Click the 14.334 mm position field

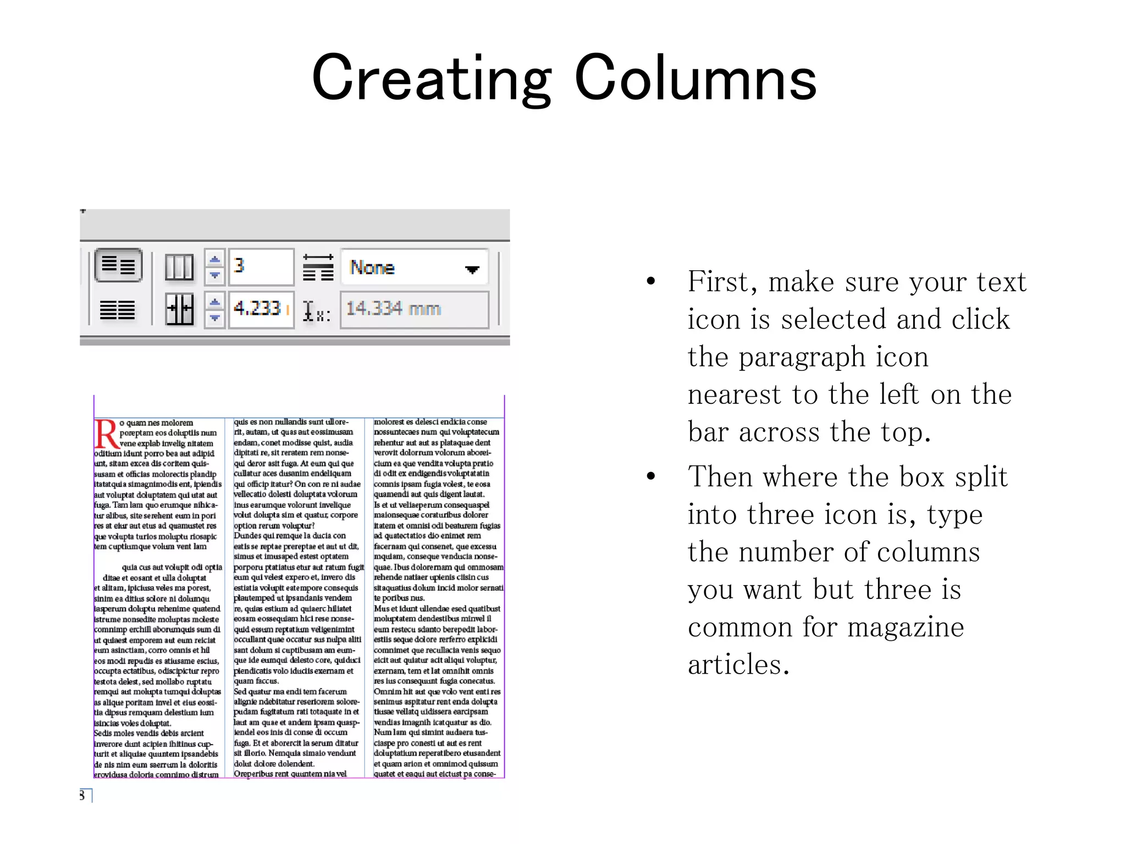click(415, 310)
